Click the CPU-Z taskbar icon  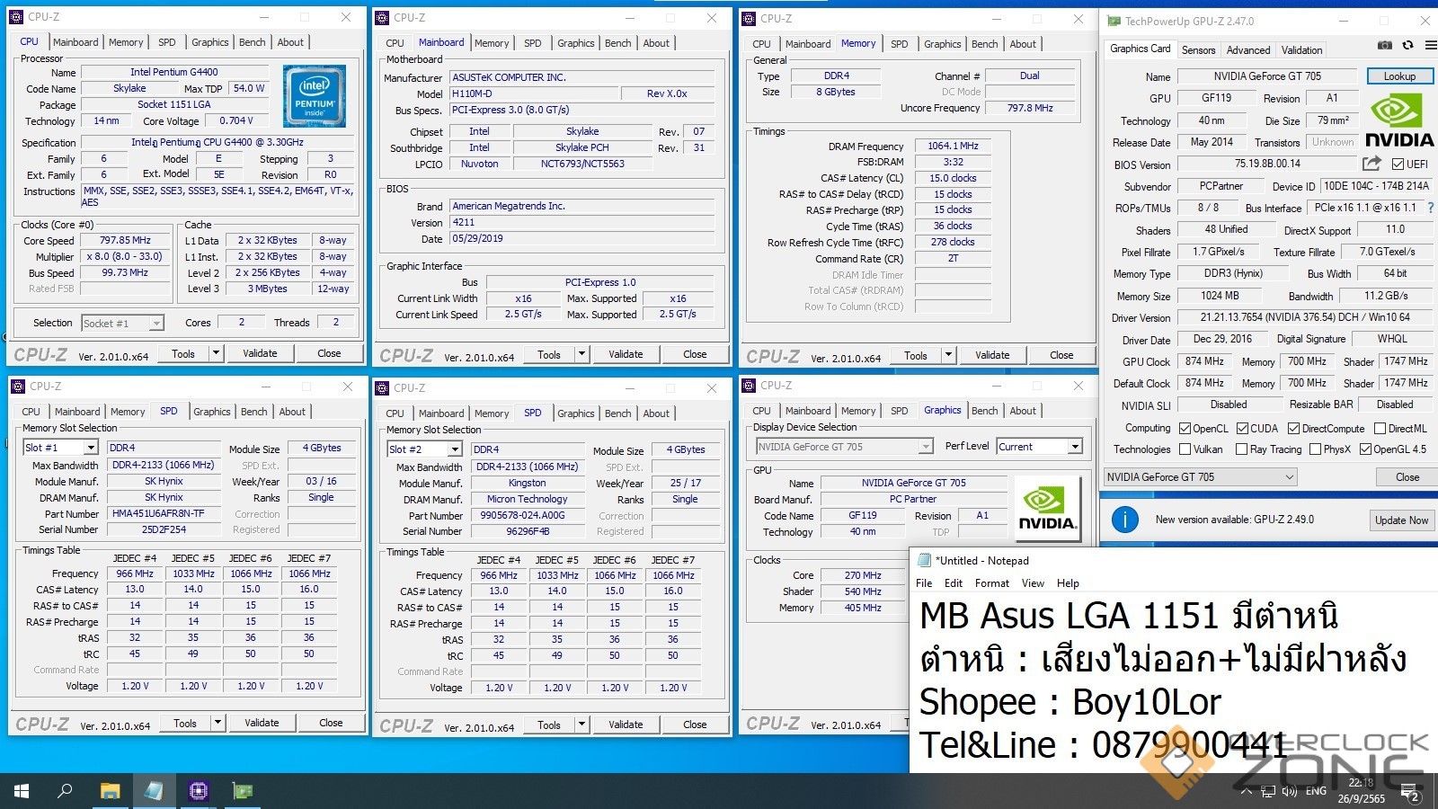(198, 791)
